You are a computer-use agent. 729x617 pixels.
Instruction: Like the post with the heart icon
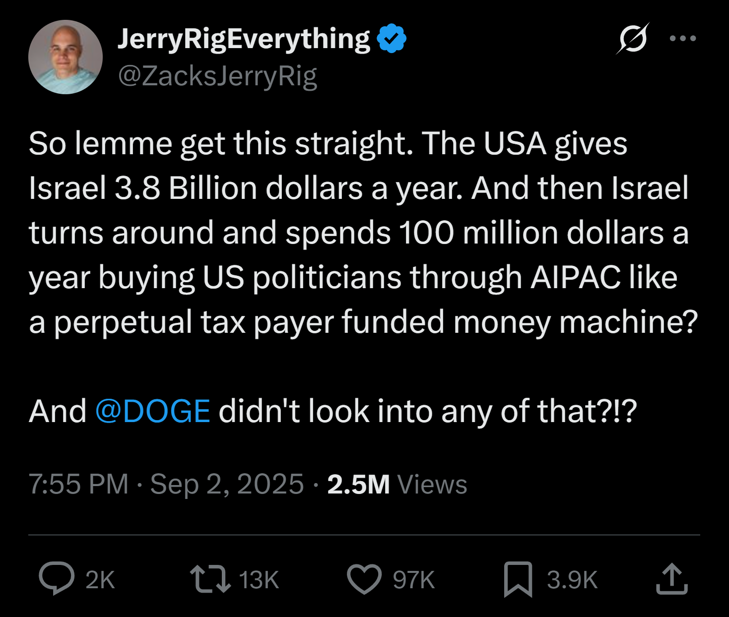point(364,579)
